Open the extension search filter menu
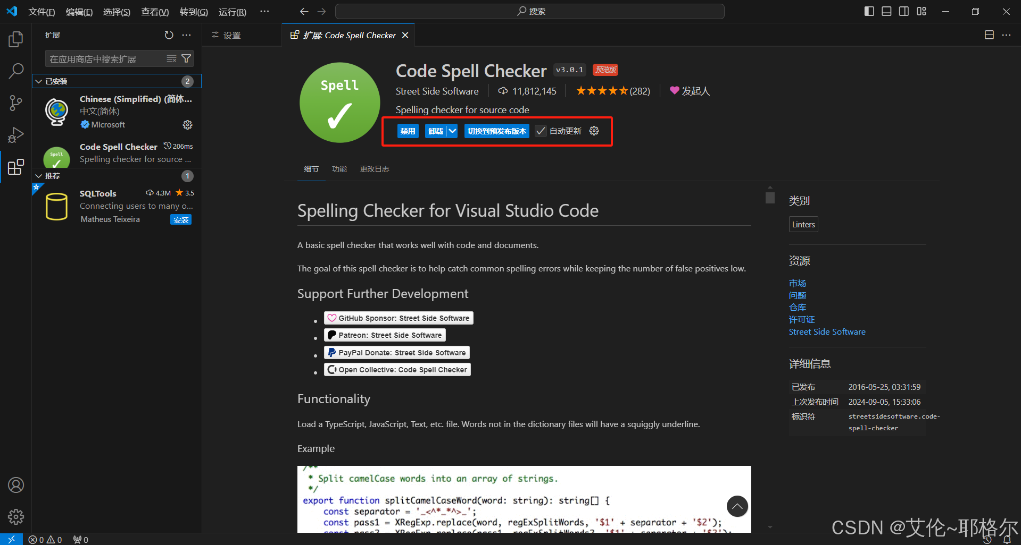 (186, 58)
